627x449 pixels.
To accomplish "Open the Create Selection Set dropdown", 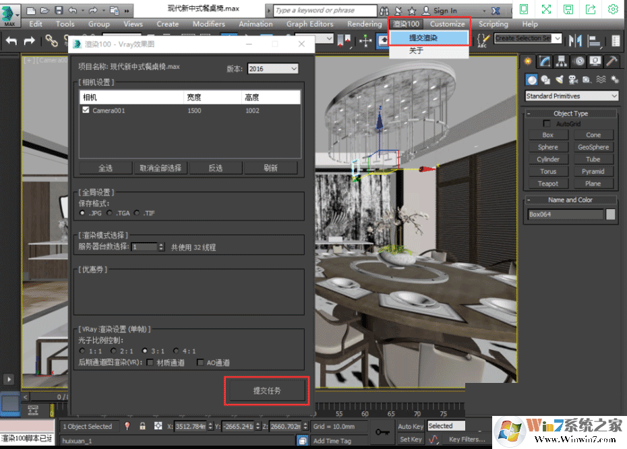I will tap(528, 38).
